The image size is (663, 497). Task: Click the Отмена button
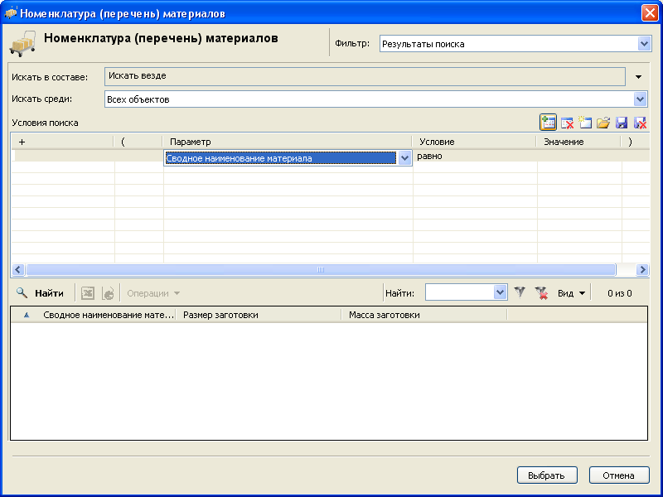point(619,475)
